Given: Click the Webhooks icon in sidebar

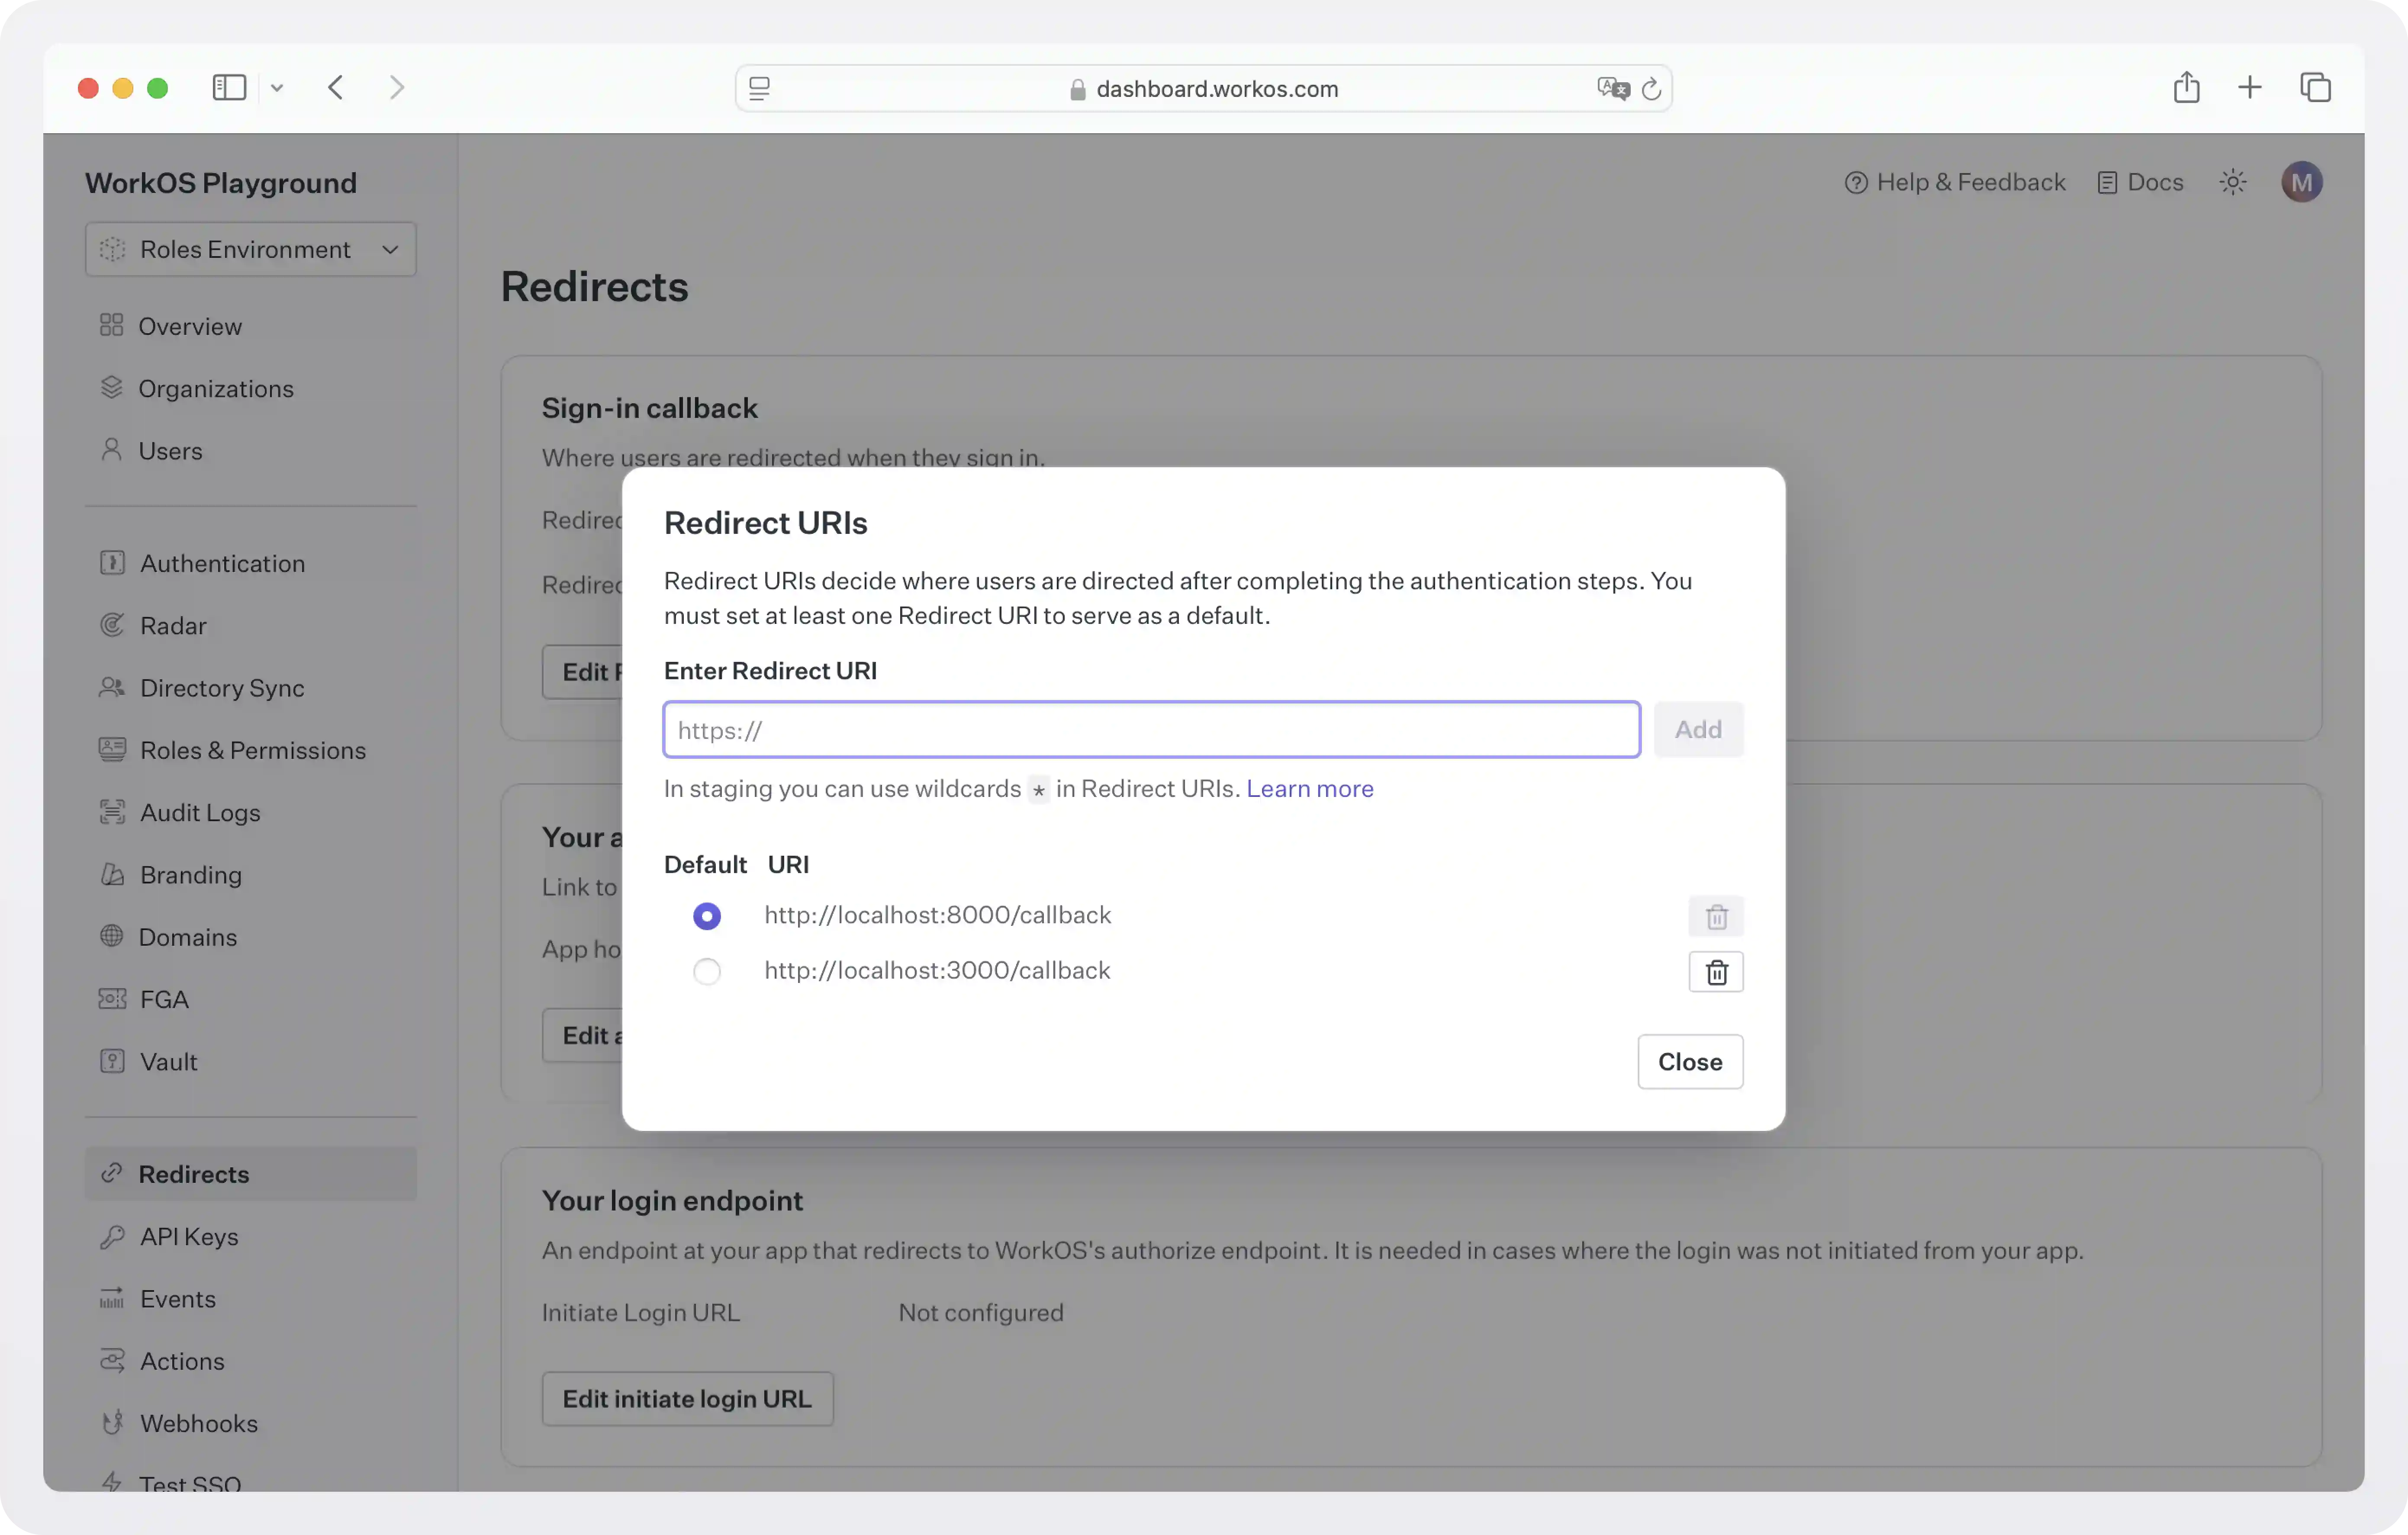Looking at the screenshot, I should click(x=112, y=1423).
